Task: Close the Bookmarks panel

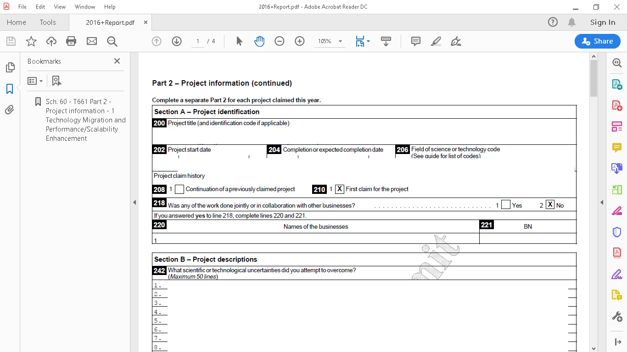Action: (117, 61)
